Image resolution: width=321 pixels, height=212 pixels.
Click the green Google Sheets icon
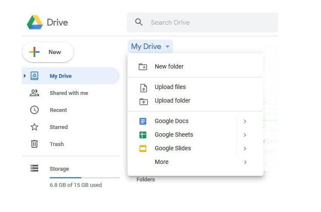click(x=143, y=135)
